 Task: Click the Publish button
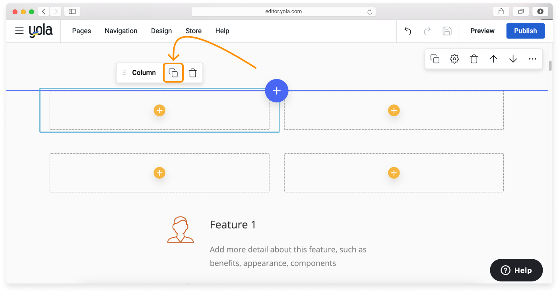(x=525, y=31)
